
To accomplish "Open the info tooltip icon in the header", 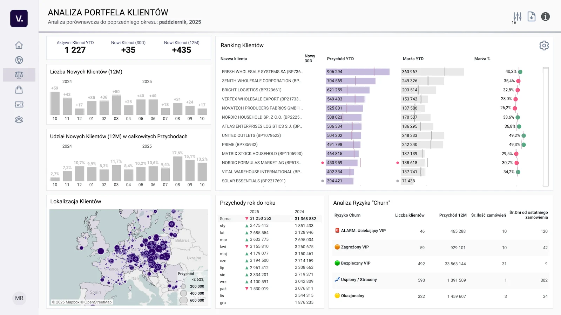I will tap(546, 16).
